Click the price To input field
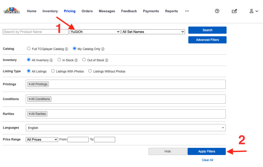The height and width of the screenshot is (167, 263). coord(105,139)
